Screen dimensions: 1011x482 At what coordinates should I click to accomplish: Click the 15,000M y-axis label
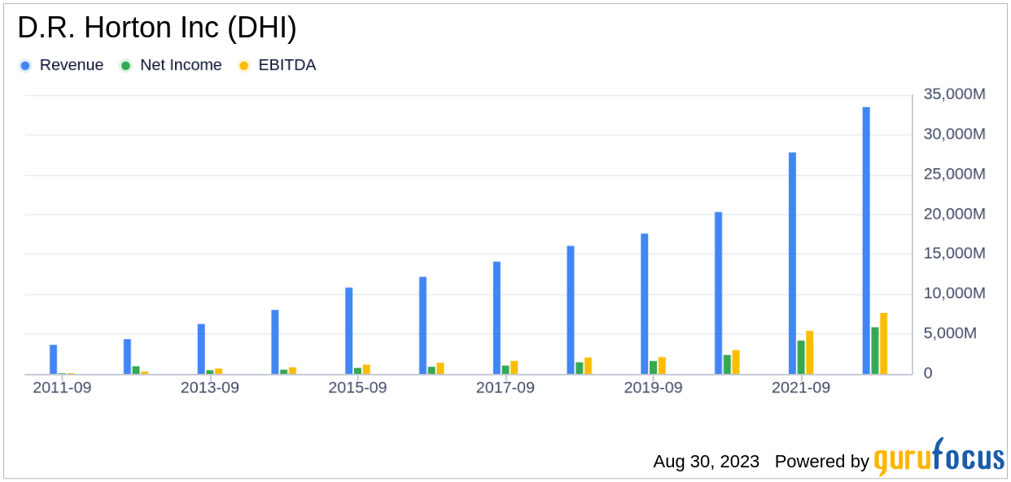tap(954, 254)
